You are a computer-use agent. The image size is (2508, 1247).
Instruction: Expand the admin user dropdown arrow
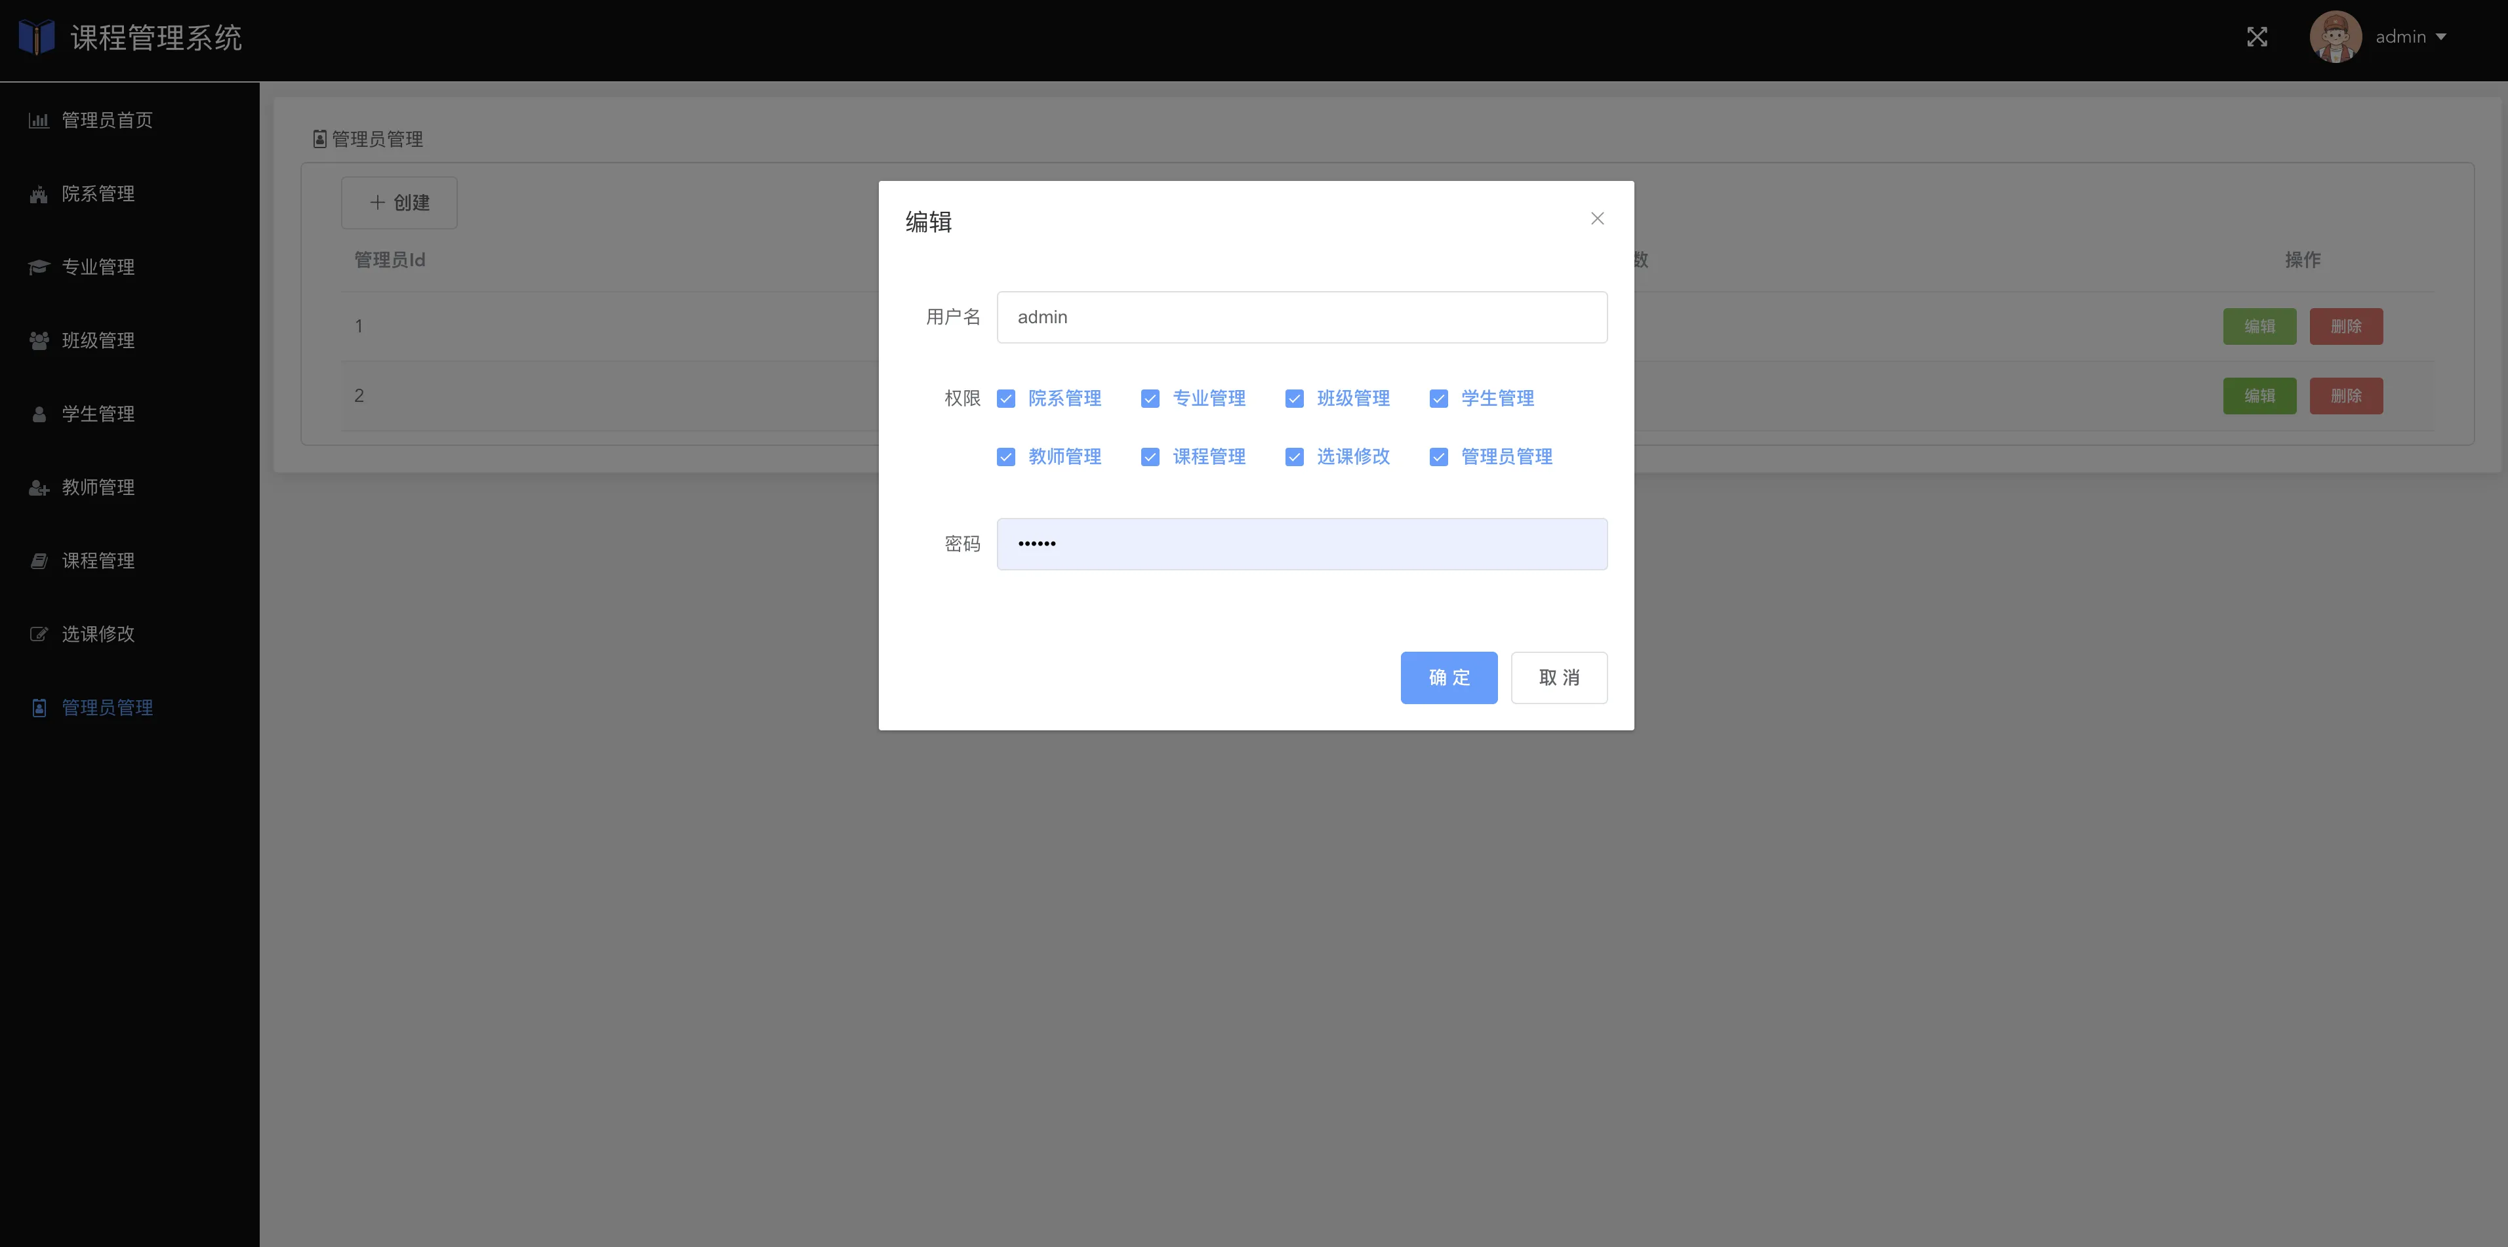click(2441, 37)
